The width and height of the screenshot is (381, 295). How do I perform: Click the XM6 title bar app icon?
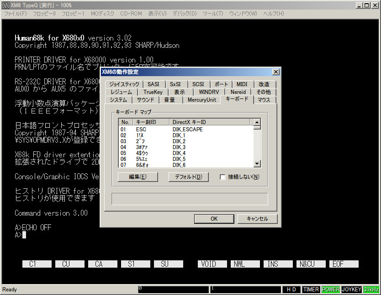pos(6,5)
